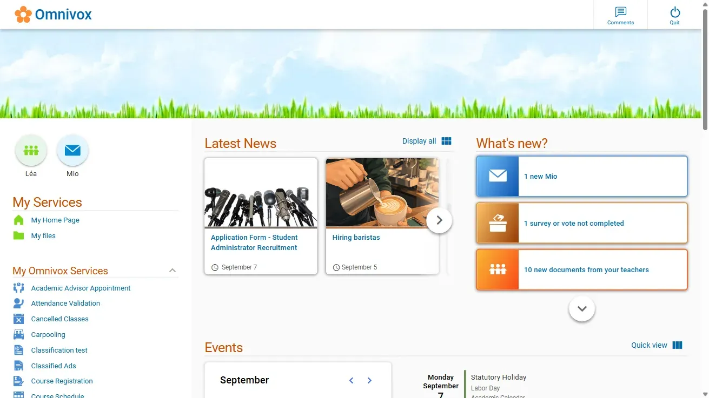Click the Labor Day event text
The image size is (709, 398).
[x=485, y=388]
